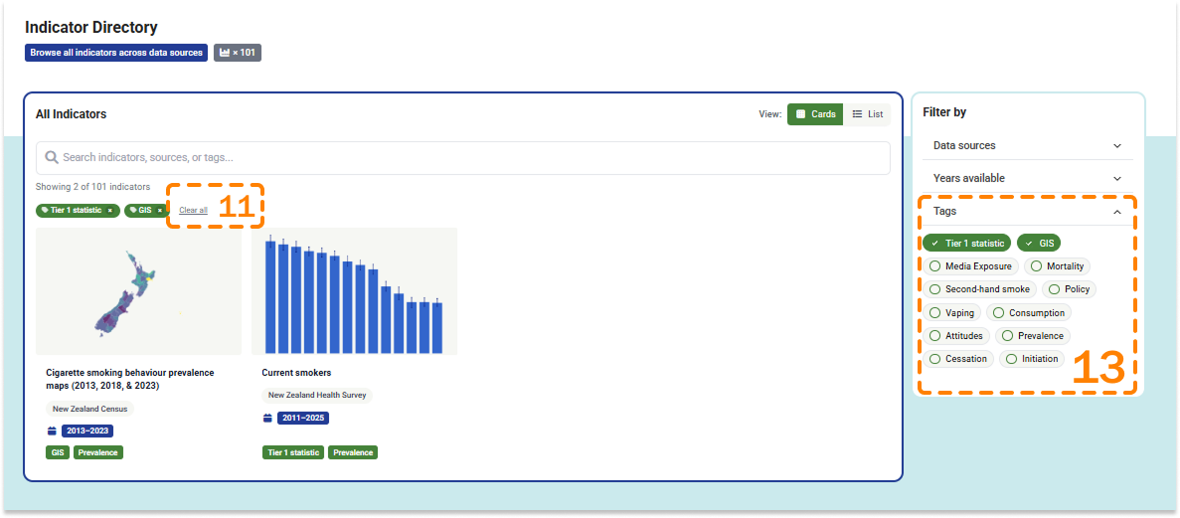Select the Cards view

[x=815, y=114]
